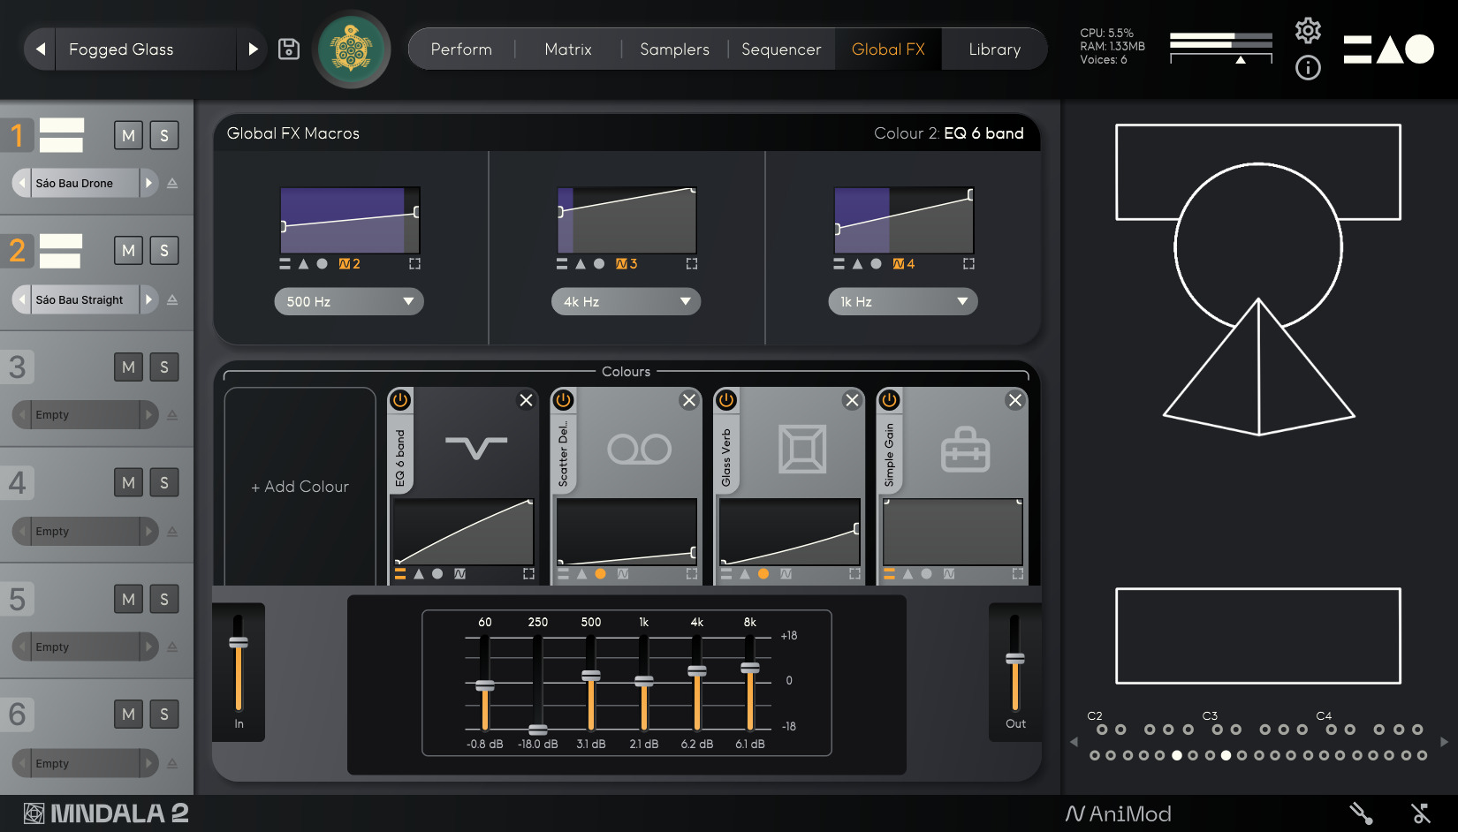Select macro N2 on 500 Hz graph
This screenshot has width=1458, height=832.
[x=350, y=263]
